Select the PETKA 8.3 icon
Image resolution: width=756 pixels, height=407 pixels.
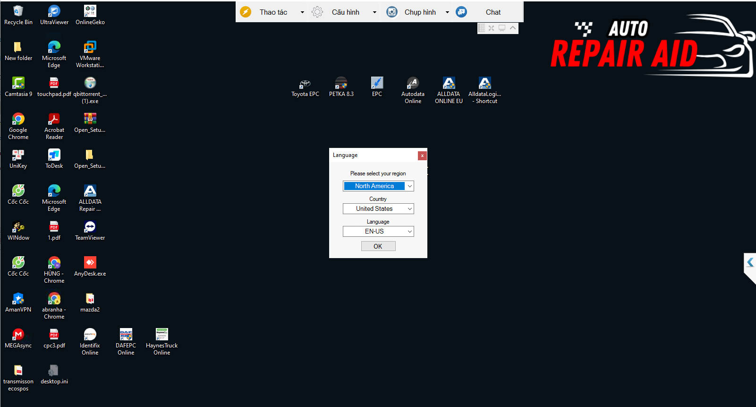tap(341, 87)
